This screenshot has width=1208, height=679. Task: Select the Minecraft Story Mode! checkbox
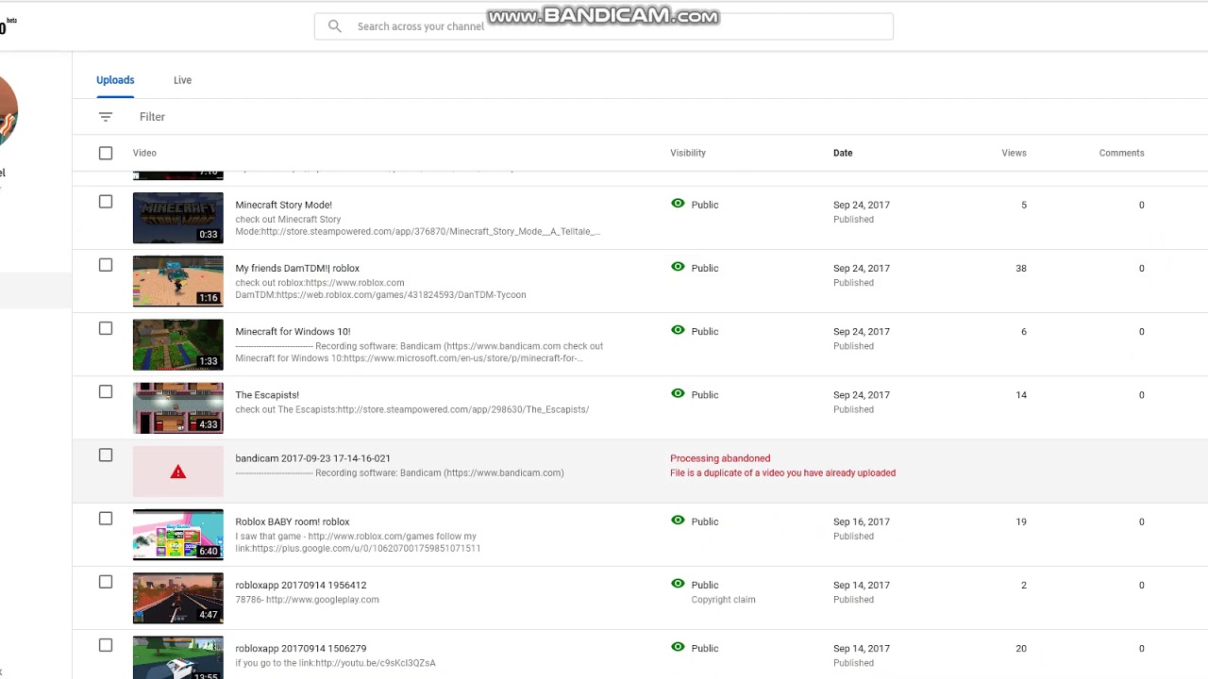106,202
